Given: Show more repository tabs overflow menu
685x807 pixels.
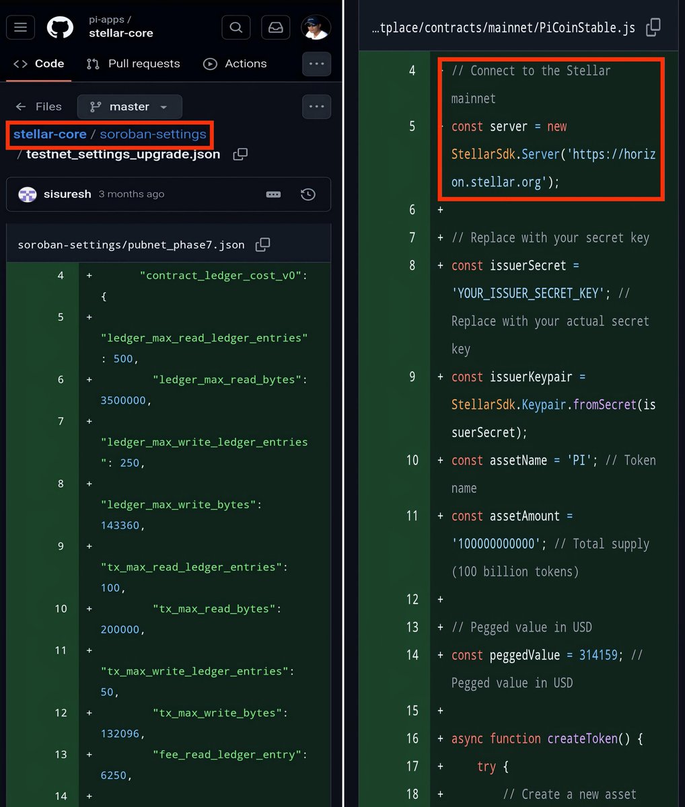Looking at the screenshot, I should 316,64.
